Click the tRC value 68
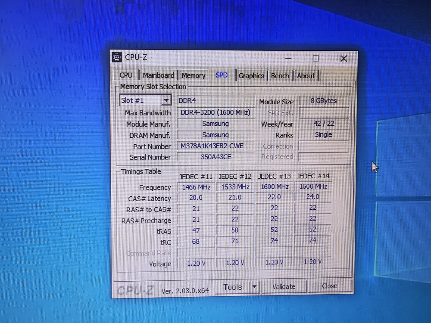 click(x=196, y=242)
